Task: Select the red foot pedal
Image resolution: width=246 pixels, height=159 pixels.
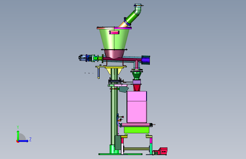Action: click(x=163, y=151)
